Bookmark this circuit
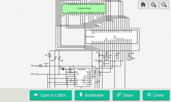The image size is (171, 102). point(92,95)
